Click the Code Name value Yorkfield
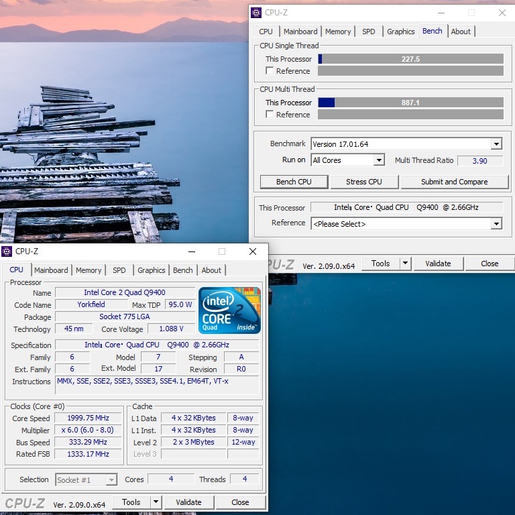The image size is (515, 515). (91, 304)
